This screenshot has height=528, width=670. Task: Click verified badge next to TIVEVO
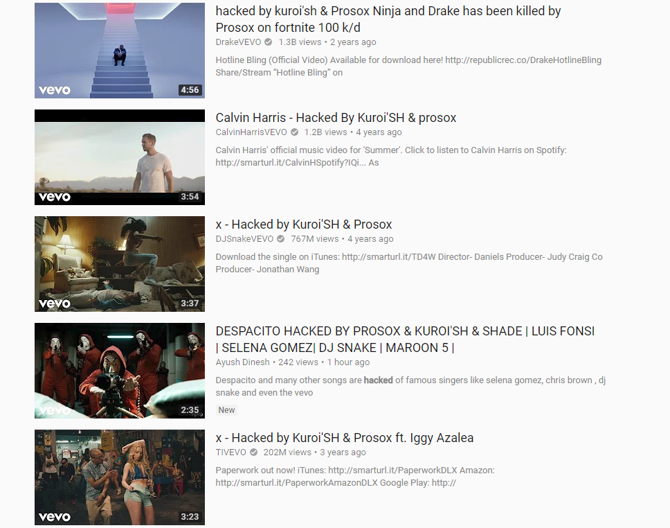pos(253,452)
